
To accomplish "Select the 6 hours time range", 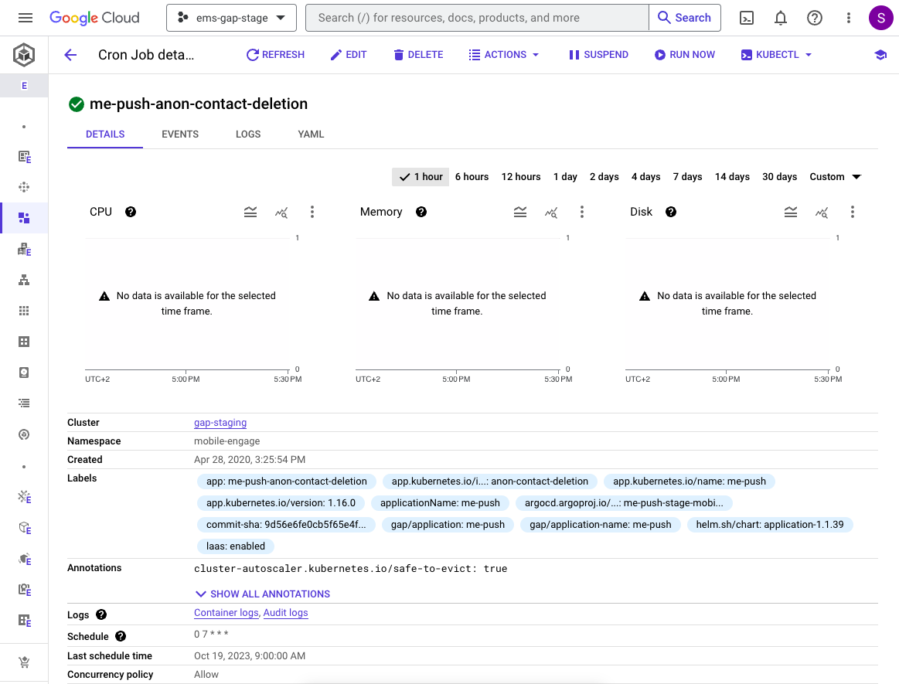I will tap(472, 176).
